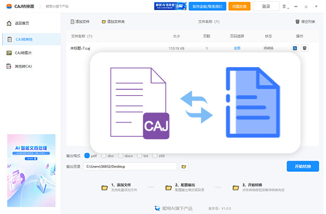
Task: Click the bird logo in footer
Action: pos(158,208)
